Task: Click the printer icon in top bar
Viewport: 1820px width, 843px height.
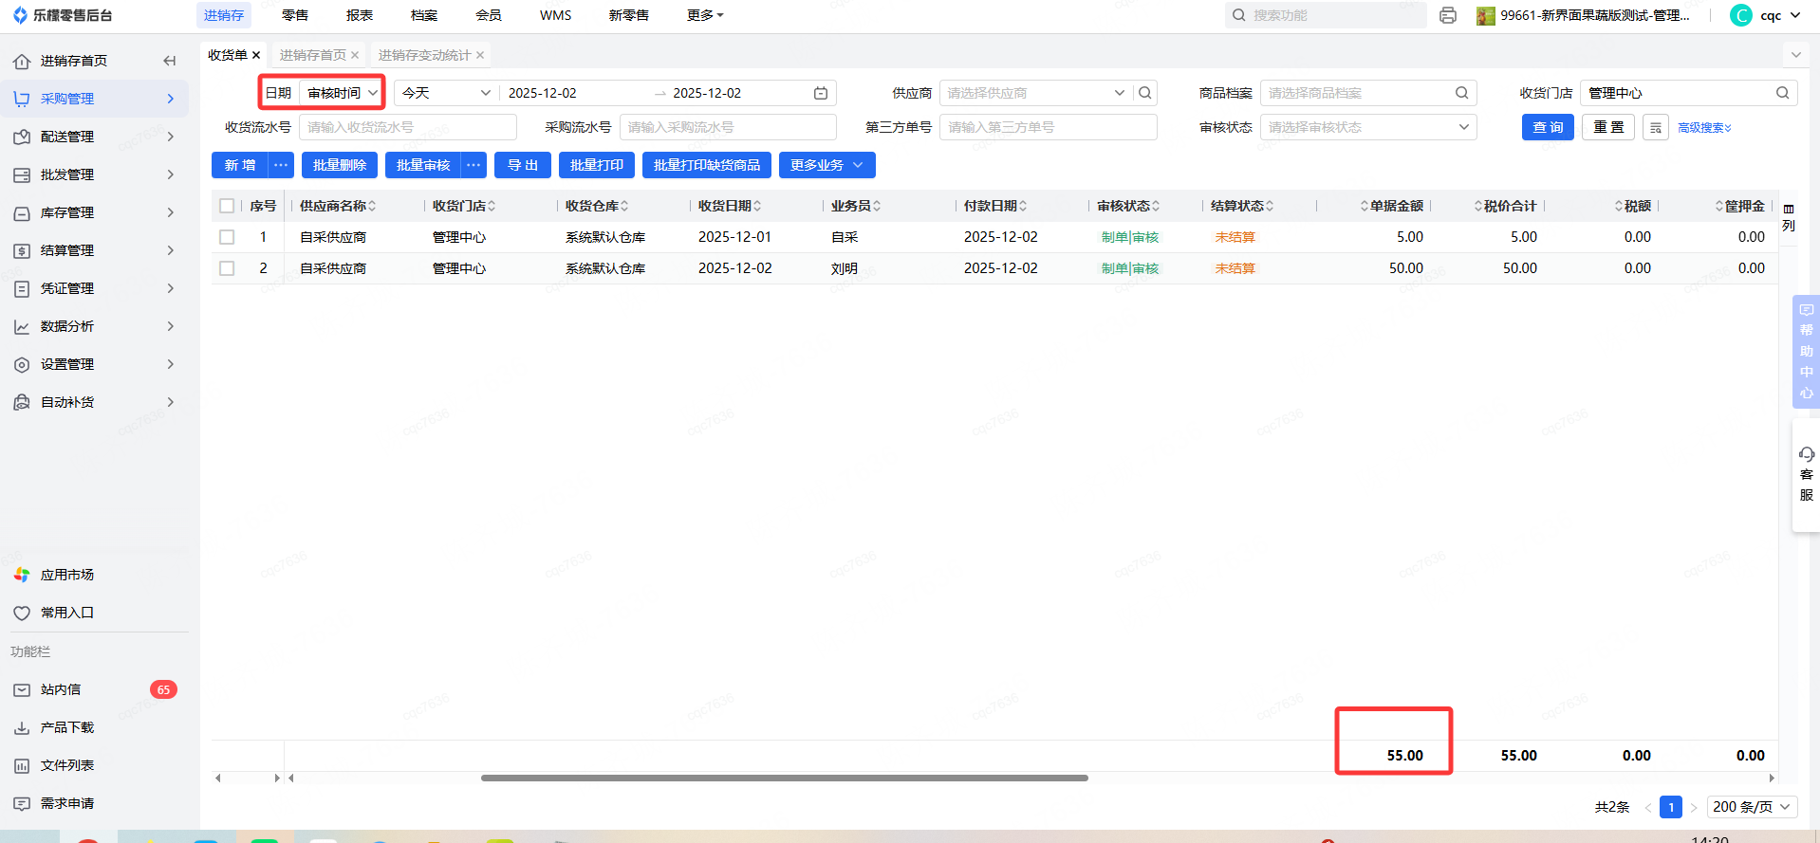Action: pyautogui.click(x=1447, y=15)
